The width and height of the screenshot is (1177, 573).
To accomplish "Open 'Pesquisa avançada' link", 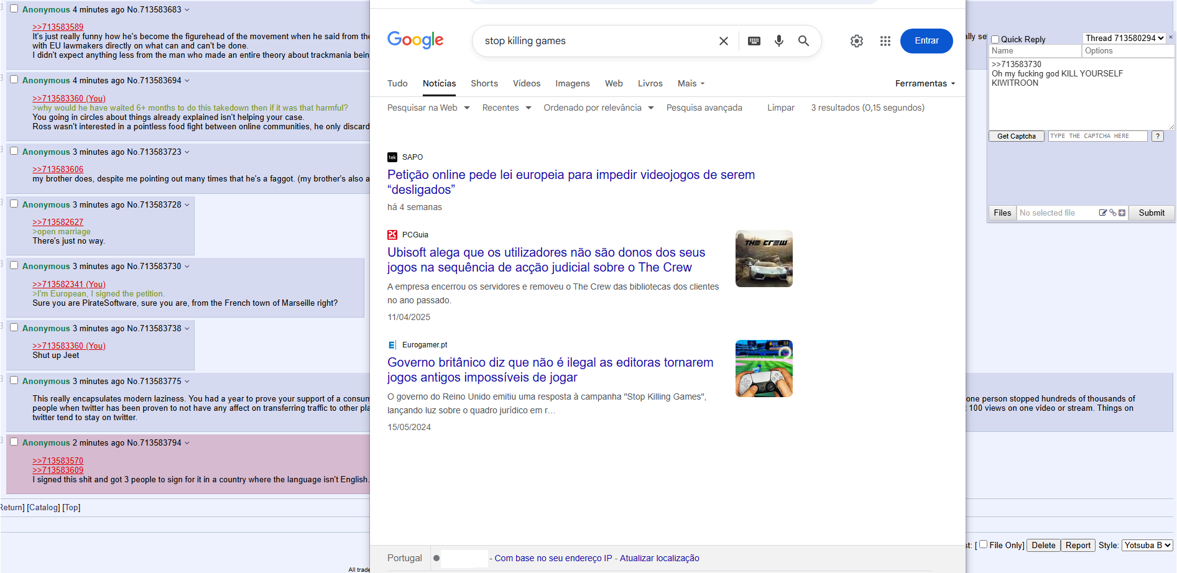I will click(704, 108).
